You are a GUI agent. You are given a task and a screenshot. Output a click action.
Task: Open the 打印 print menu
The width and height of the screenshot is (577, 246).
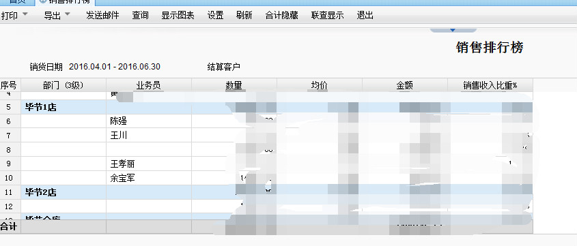tap(10, 16)
